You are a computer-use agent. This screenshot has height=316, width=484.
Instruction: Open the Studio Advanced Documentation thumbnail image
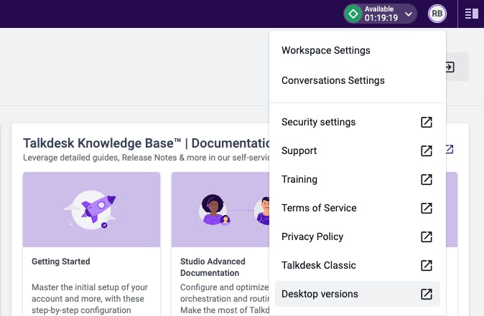(x=220, y=209)
